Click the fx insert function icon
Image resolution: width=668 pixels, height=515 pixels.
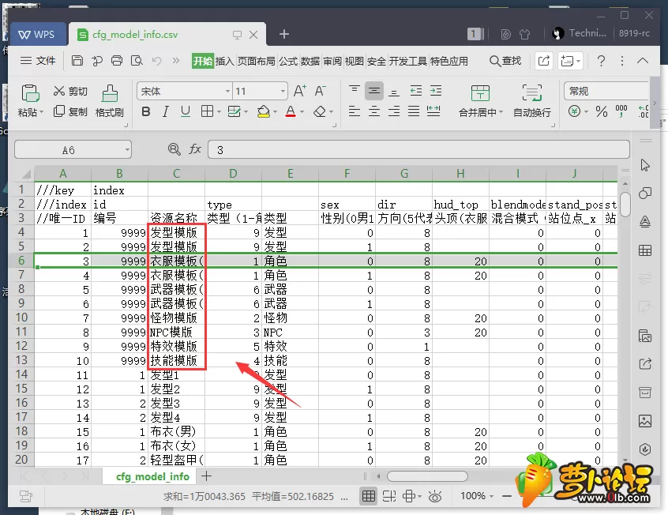[x=195, y=149]
